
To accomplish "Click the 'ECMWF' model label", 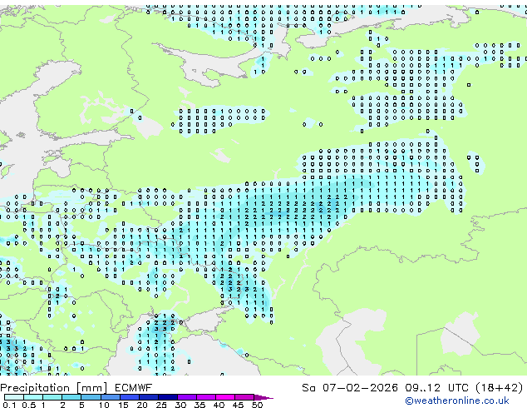I will click(x=134, y=388).
